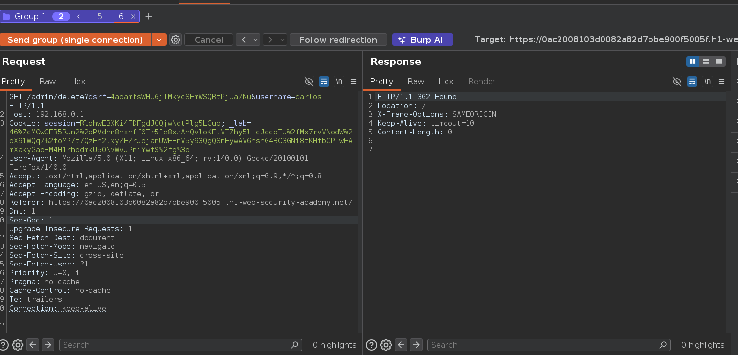This screenshot has height=355, width=738.
Task: Click the 'Referer:' header line
Action: pyautogui.click(x=181, y=202)
